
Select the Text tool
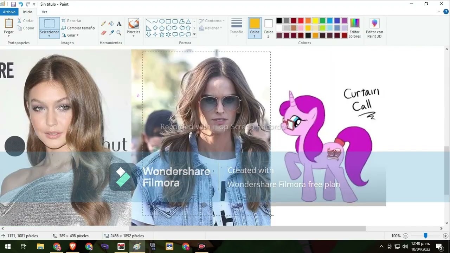(119, 24)
